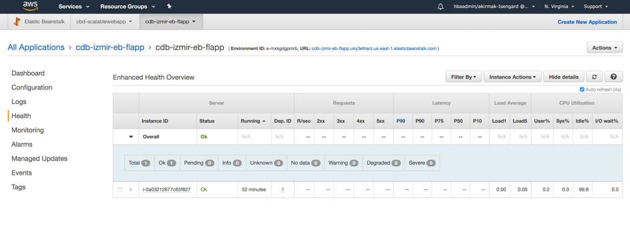
Task: Click the instance row Ok status
Action: click(x=204, y=189)
